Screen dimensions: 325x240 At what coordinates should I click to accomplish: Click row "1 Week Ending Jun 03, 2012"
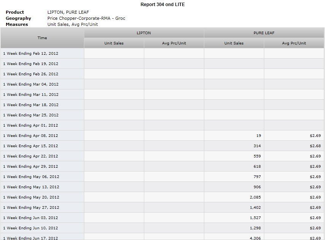click(162, 218)
